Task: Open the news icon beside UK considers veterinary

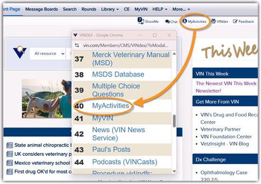Action: tap(9, 154)
